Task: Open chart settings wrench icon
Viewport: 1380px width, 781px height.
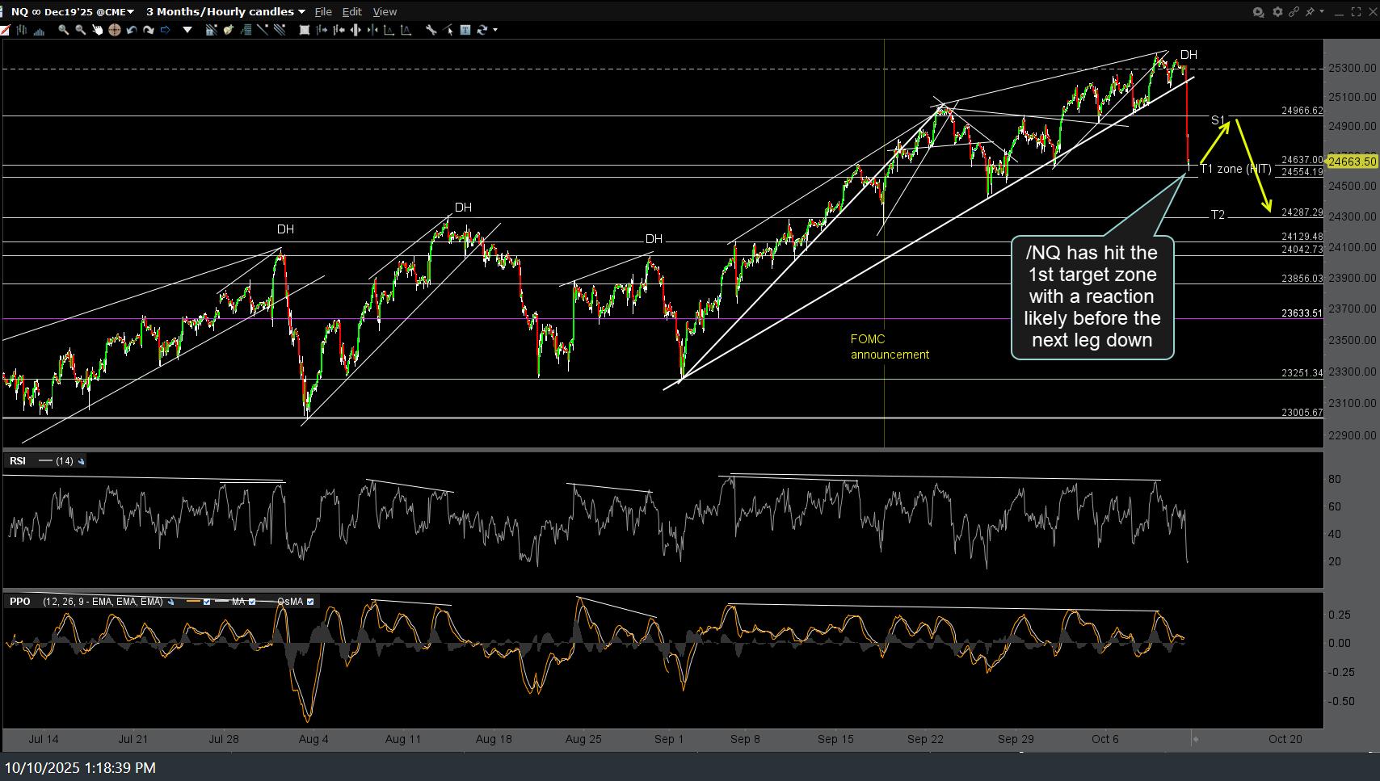Action: coord(431,30)
